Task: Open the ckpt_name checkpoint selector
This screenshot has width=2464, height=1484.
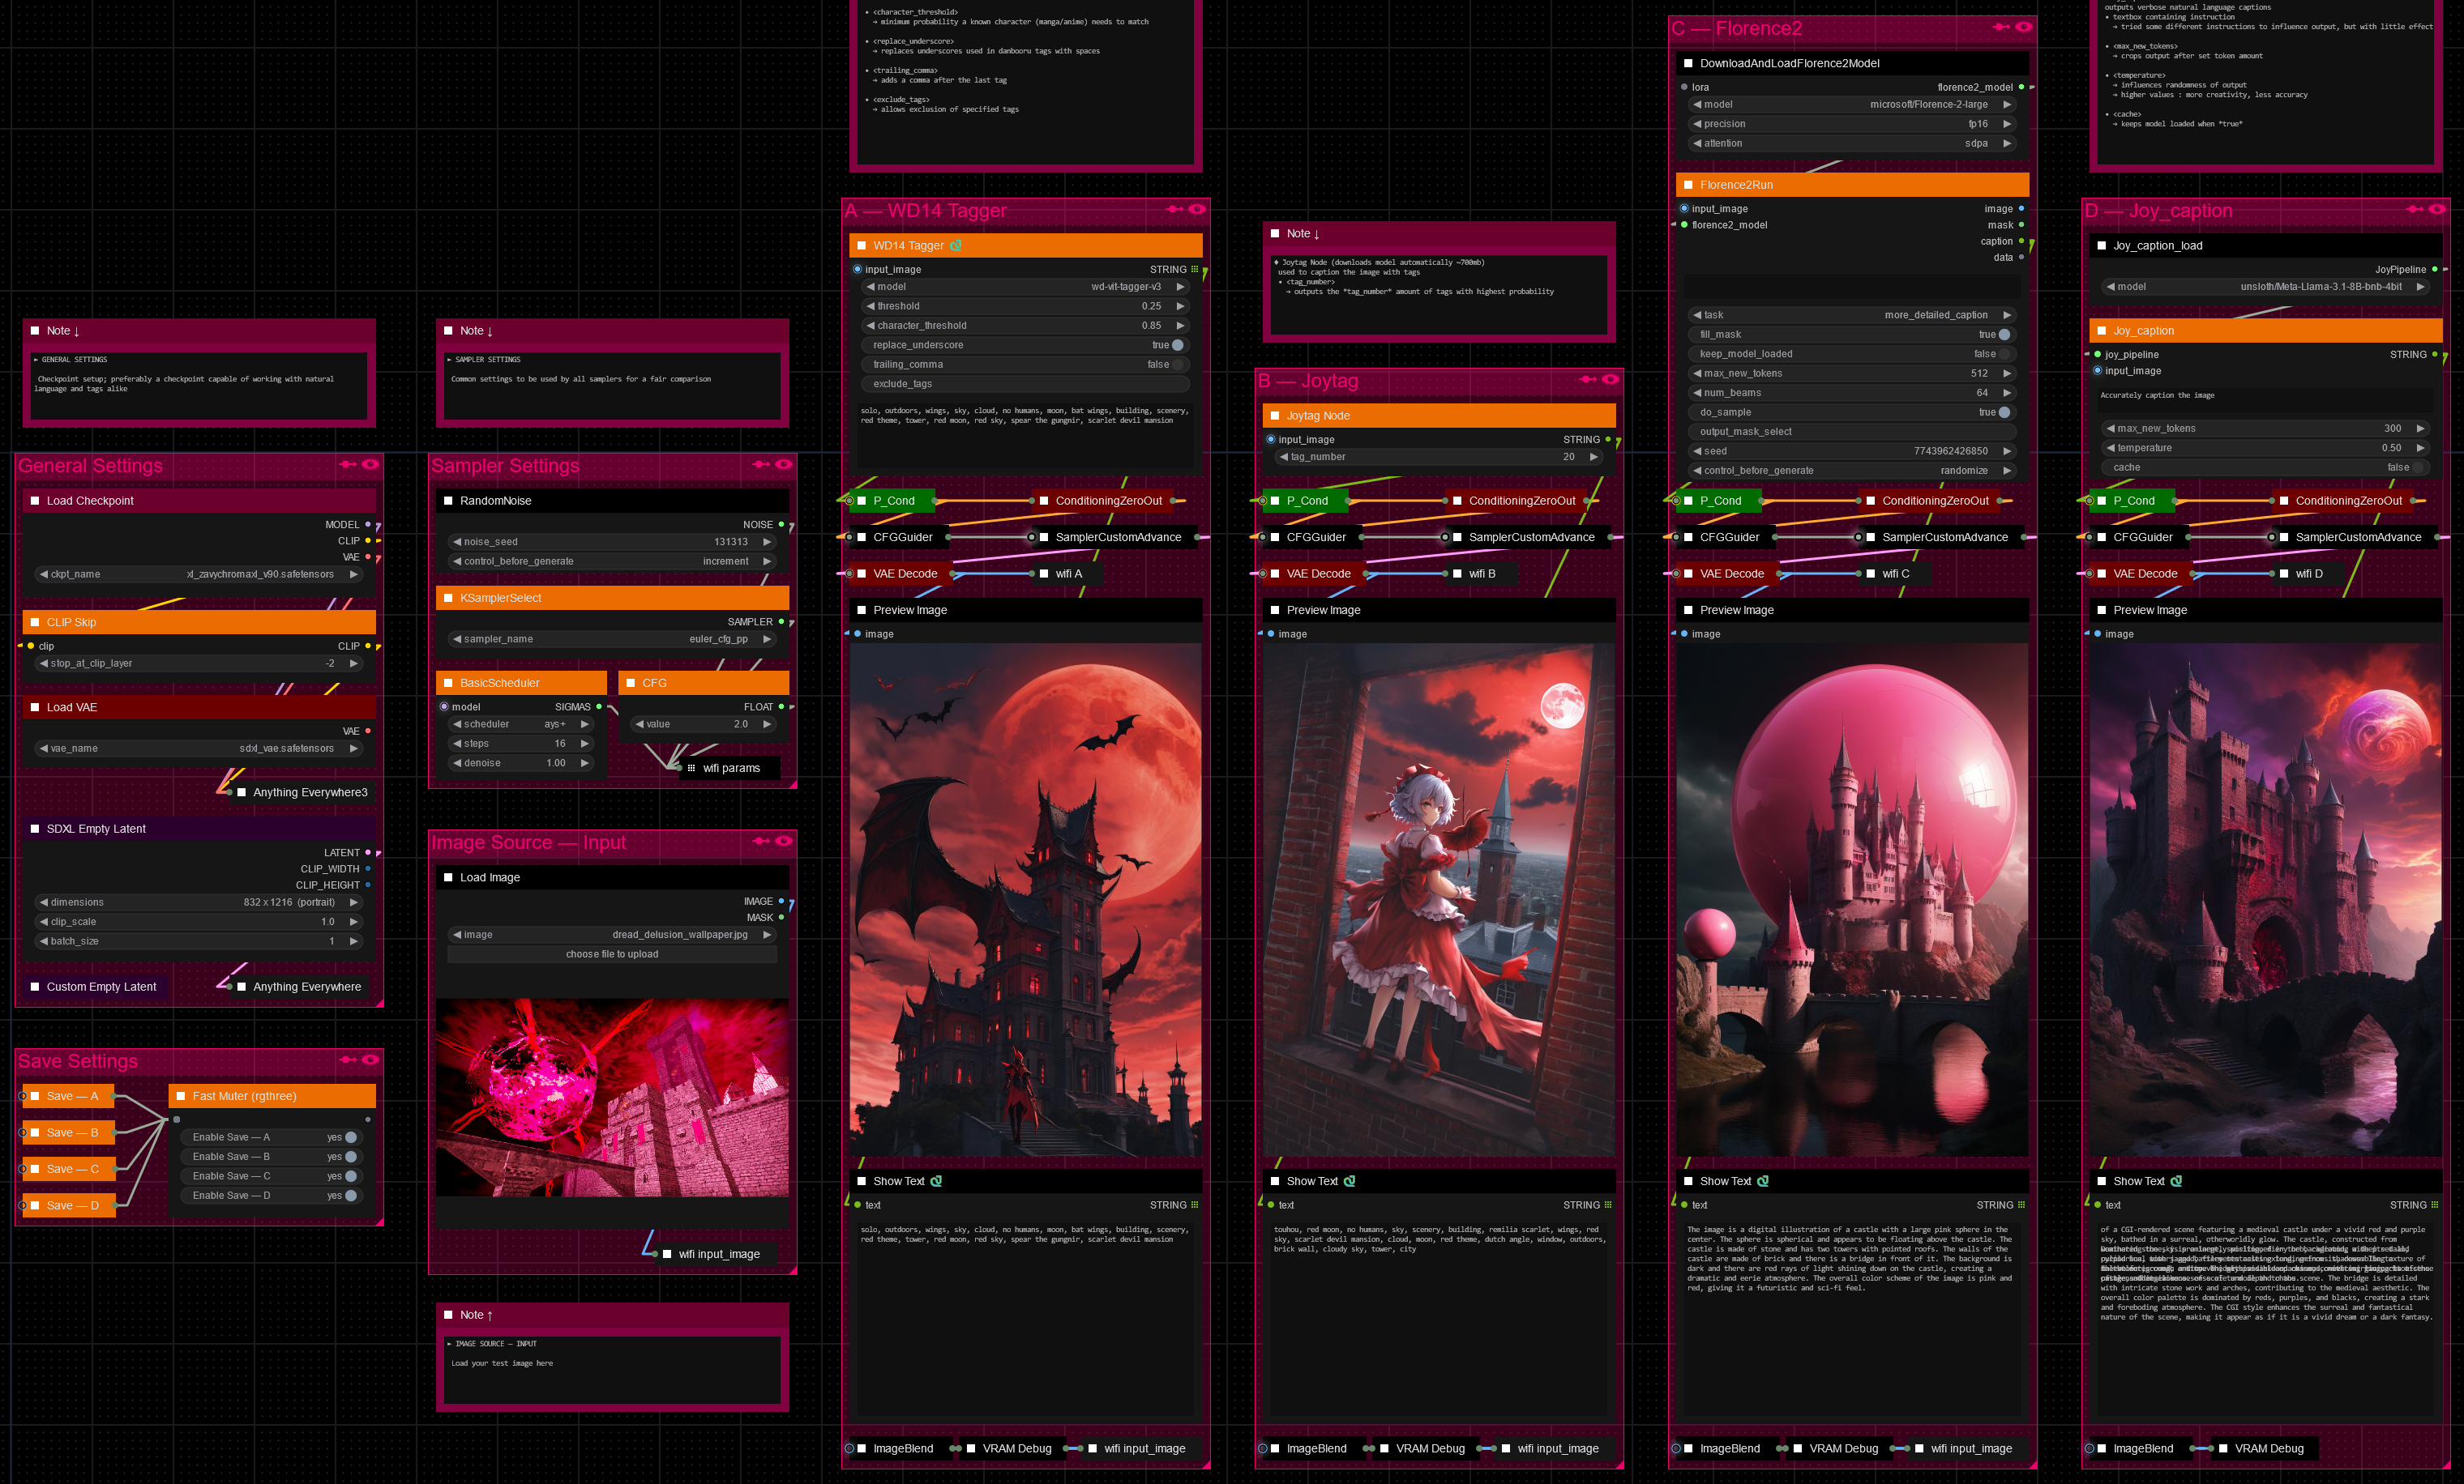Action: point(198,574)
